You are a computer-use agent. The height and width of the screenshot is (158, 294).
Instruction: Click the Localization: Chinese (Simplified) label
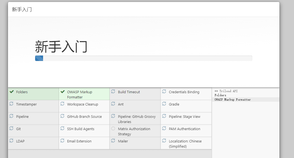tap(185, 144)
